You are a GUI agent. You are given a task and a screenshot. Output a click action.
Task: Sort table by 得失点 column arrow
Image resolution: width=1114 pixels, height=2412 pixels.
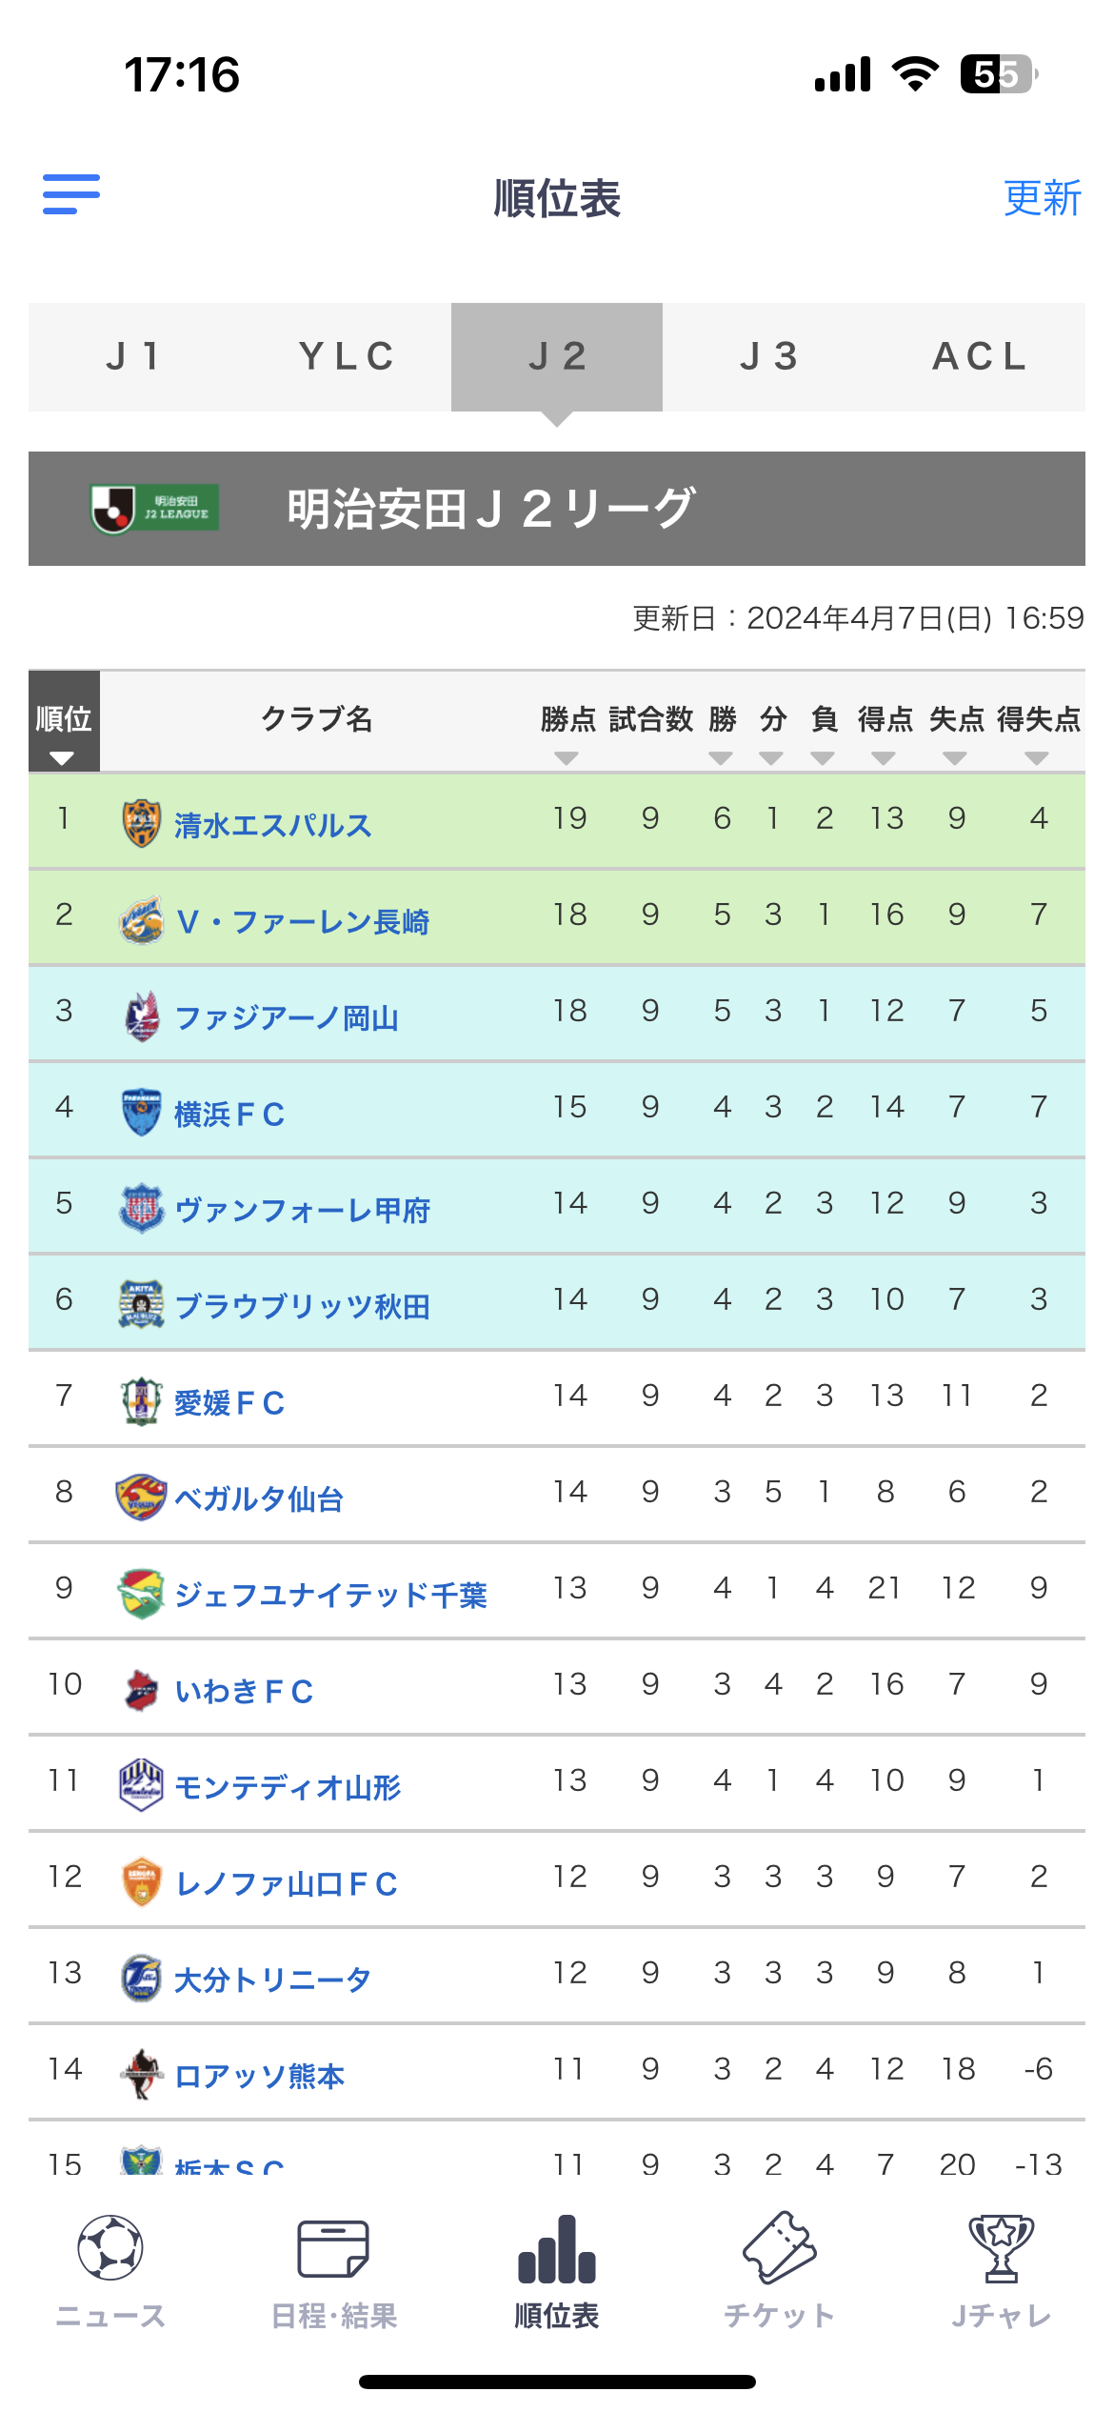point(1037,758)
